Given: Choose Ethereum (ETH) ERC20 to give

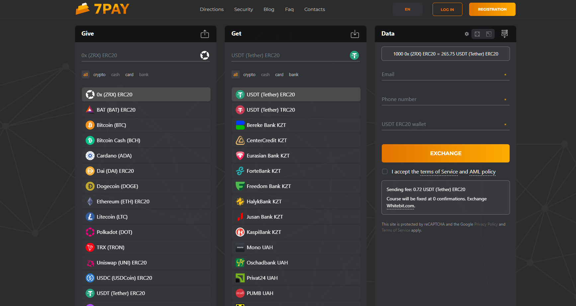Looking at the screenshot, I should [x=146, y=201].
